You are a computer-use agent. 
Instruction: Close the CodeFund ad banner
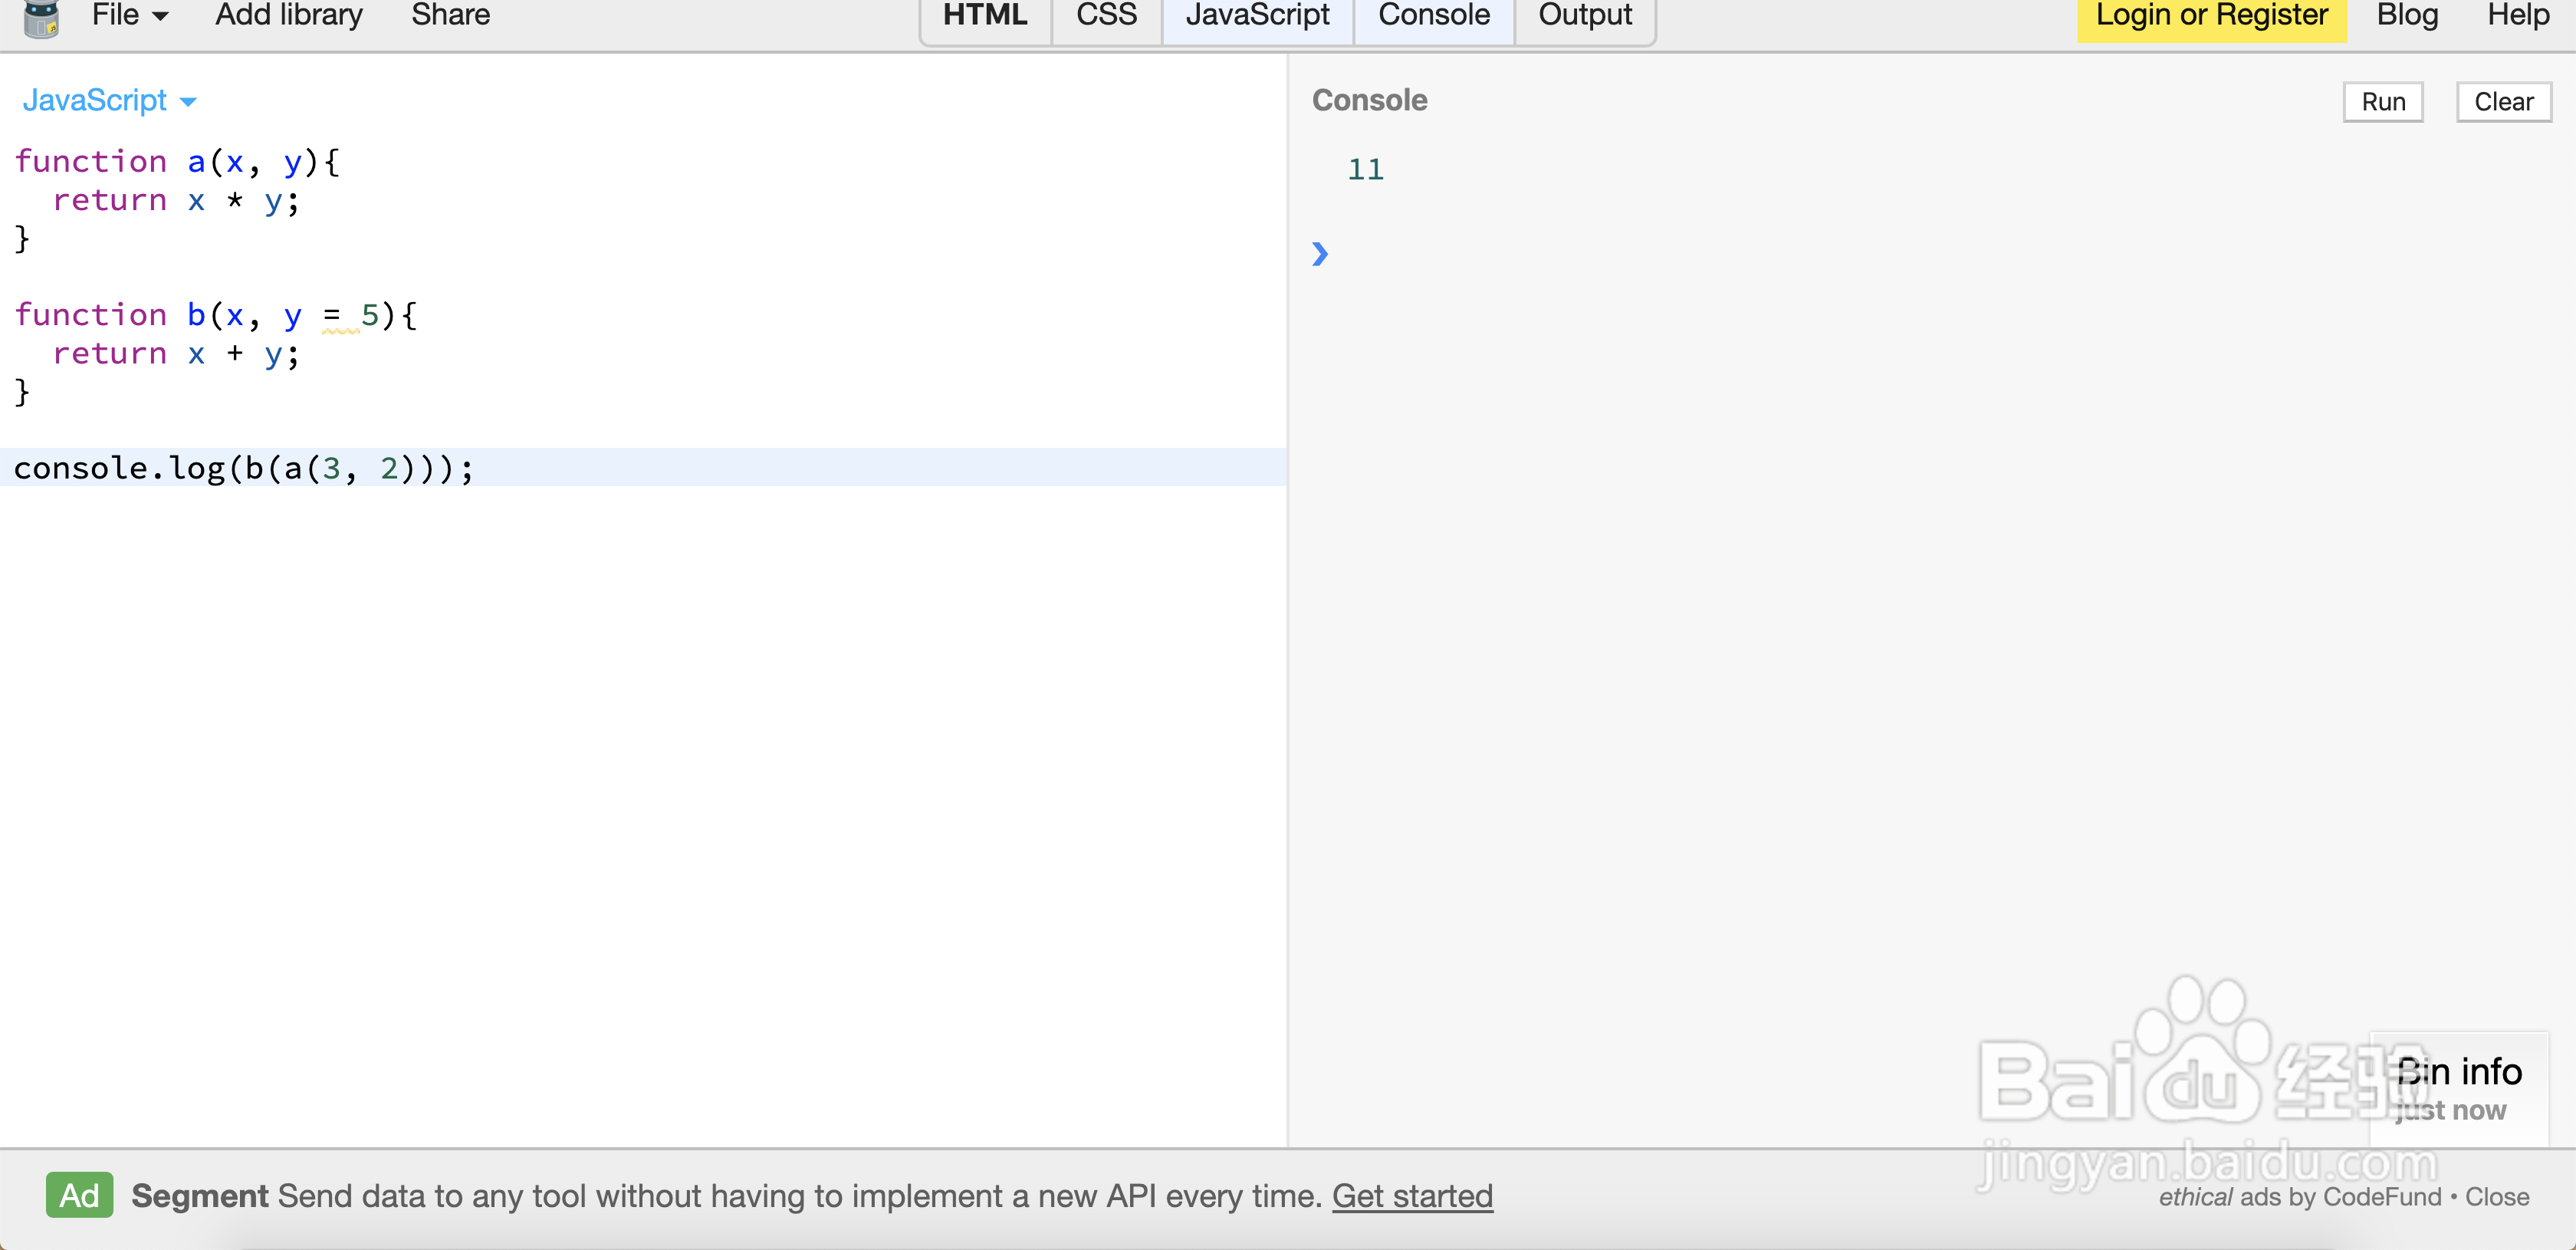[2497, 1197]
